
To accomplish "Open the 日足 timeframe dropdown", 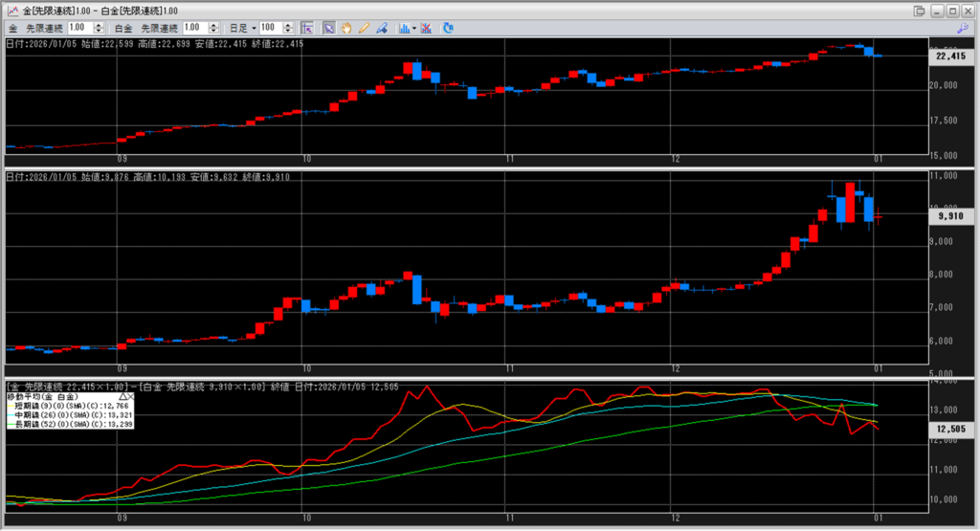I will (x=242, y=29).
